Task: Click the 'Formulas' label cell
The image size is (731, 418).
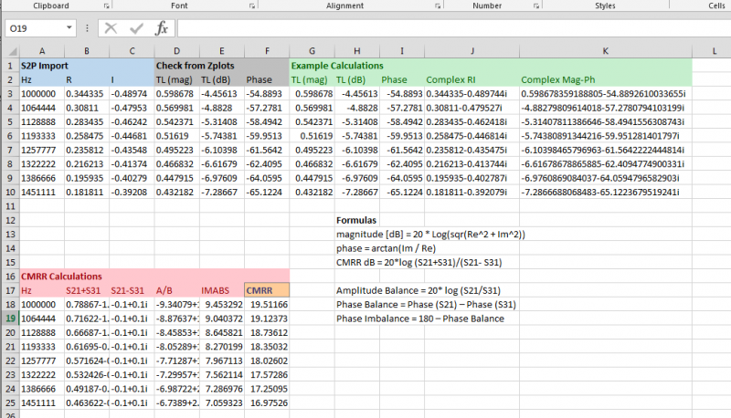Action: pyautogui.click(x=356, y=220)
